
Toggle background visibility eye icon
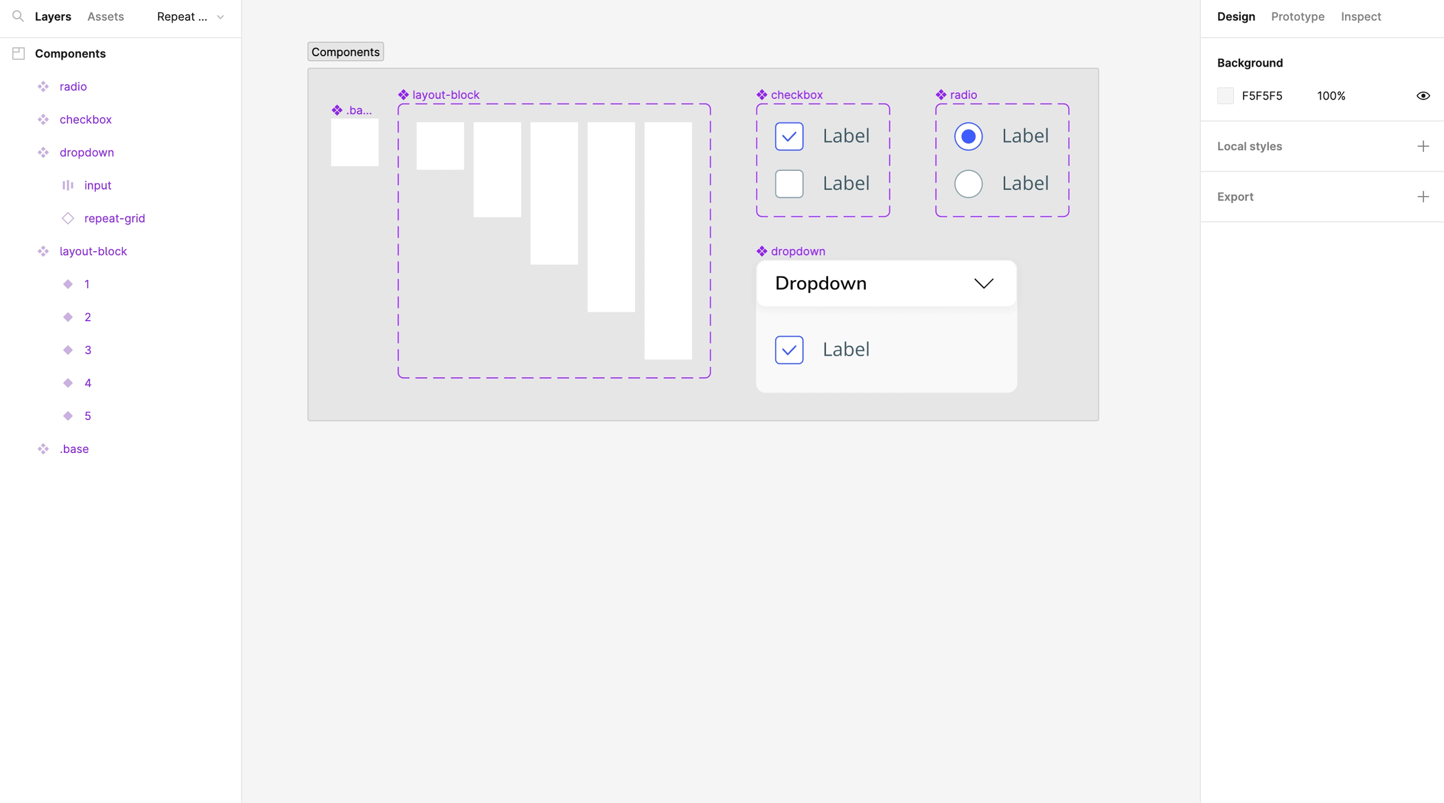[x=1423, y=96]
